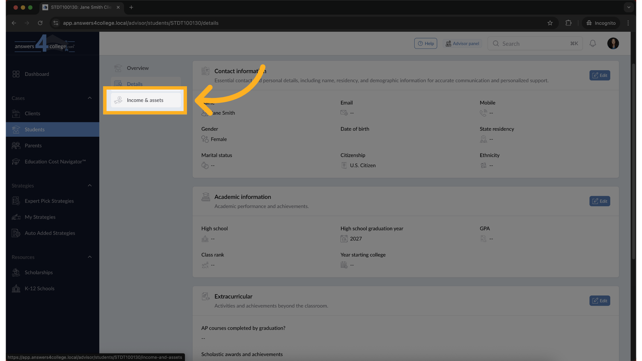
Task: Open browser extensions puzzle icon
Action: [x=568, y=23]
